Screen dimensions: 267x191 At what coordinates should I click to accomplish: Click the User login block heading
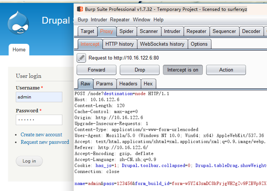[x=29, y=76]
